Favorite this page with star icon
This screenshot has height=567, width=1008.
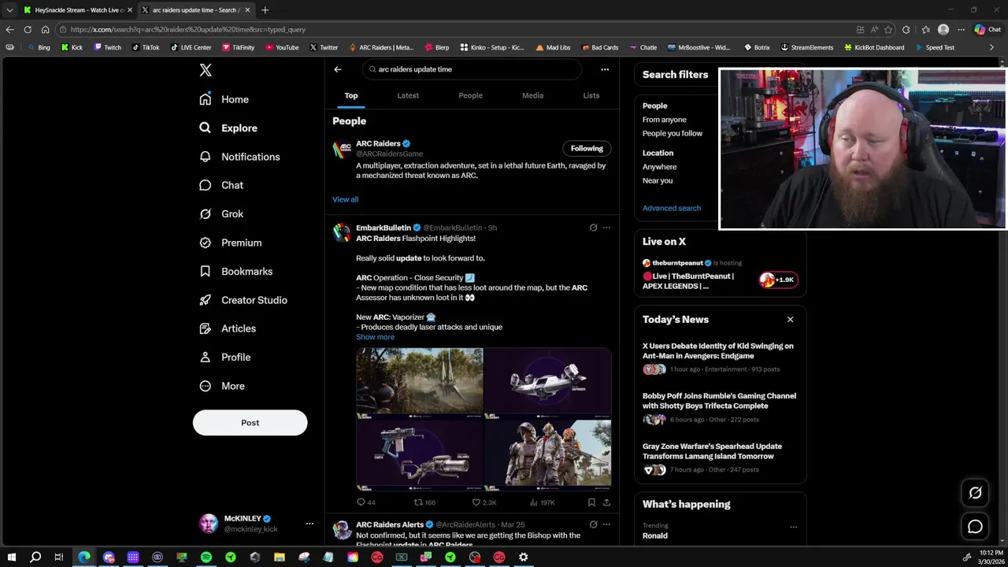pyautogui.click(x=888, y=30)
